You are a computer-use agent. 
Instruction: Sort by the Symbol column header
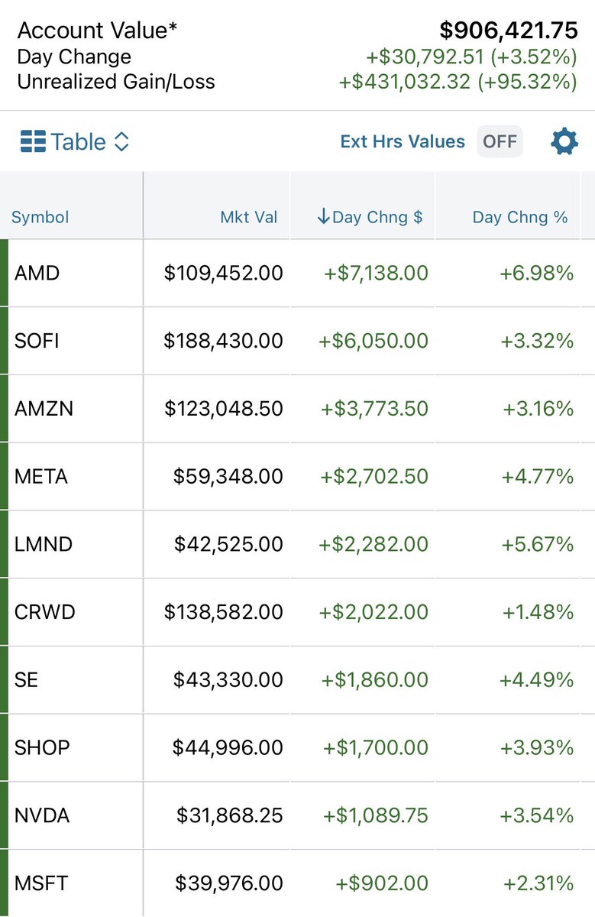pos(40,217)
